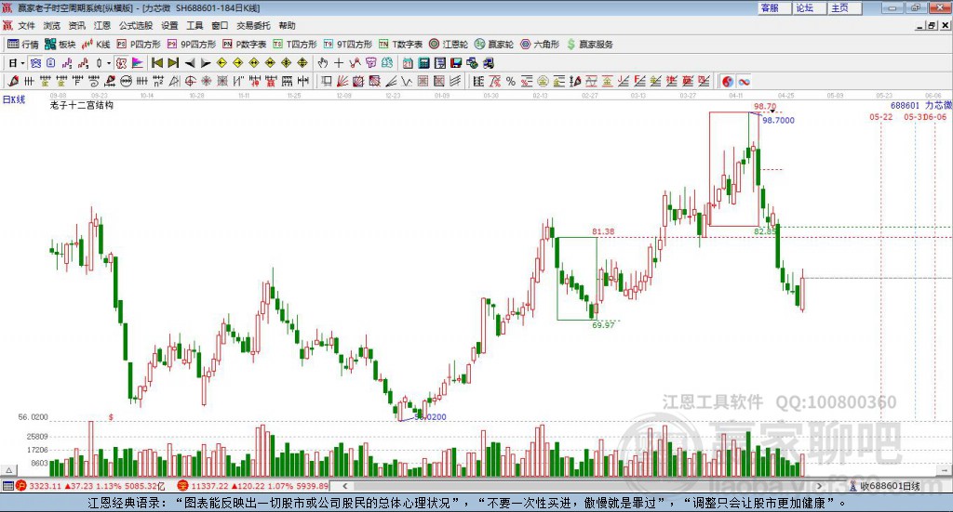Activate the crosshair cursor tool
This screenshot has width=953, height=512.
(339, 63)
